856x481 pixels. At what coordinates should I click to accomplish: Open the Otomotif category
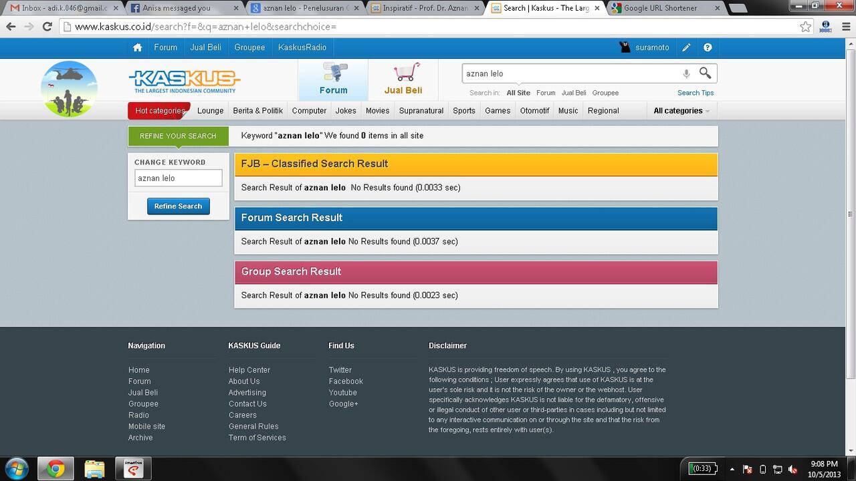coord(534,111)
